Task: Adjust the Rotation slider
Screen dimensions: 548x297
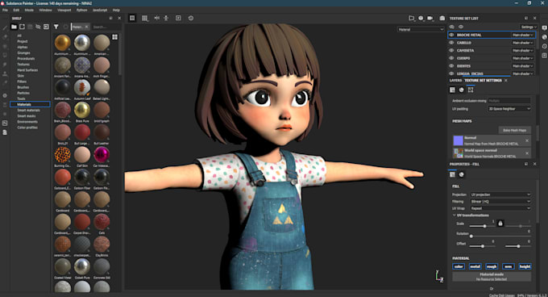Action: (x=500, y=236)
